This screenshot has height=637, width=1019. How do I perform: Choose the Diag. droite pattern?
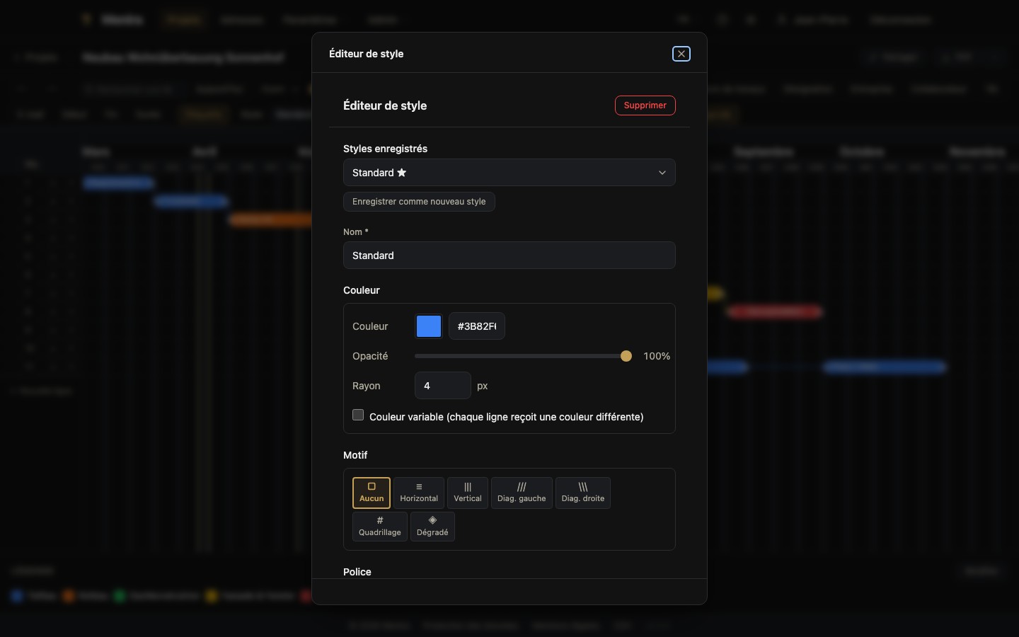coord(583,493)
